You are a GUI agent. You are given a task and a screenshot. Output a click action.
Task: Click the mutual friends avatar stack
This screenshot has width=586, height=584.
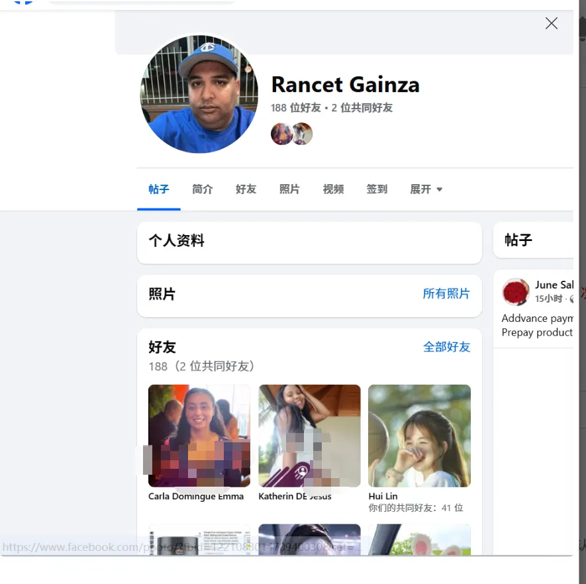pos(291,134)
